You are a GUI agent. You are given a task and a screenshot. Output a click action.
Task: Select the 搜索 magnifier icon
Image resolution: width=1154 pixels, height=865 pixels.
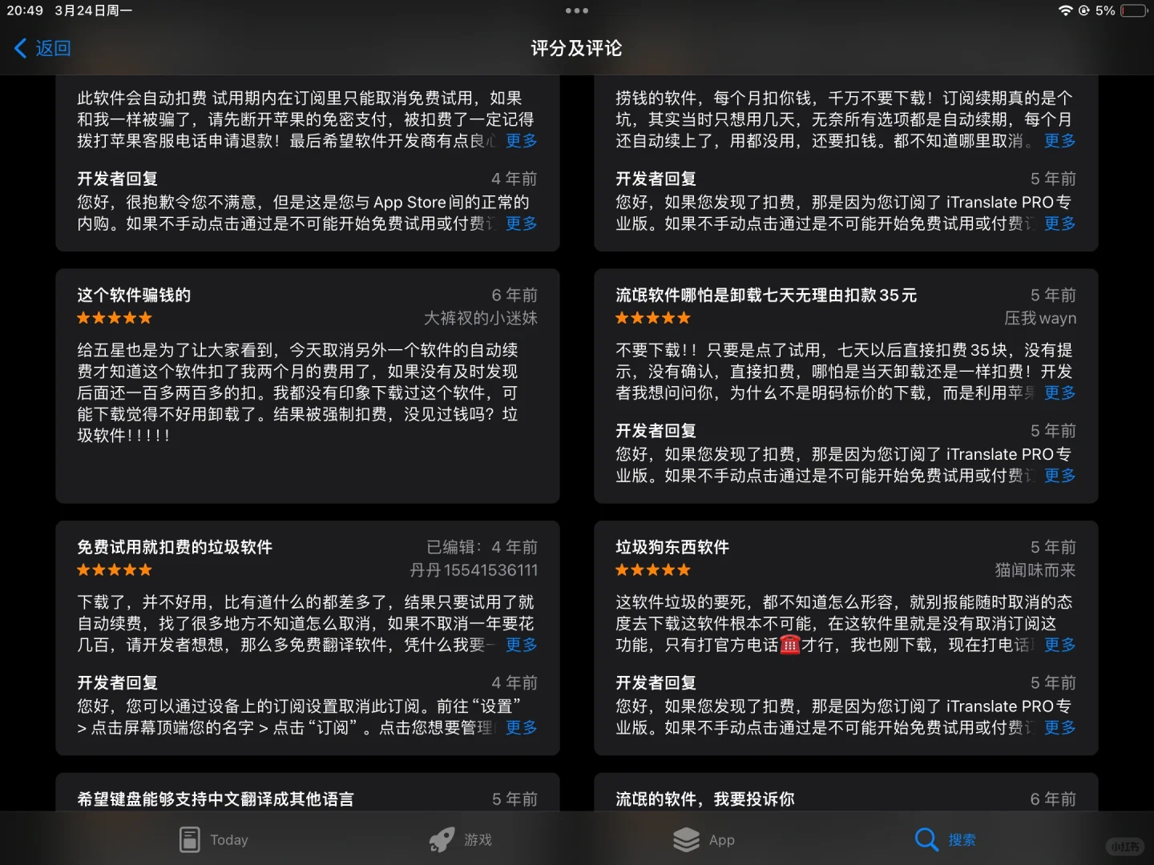926,839
